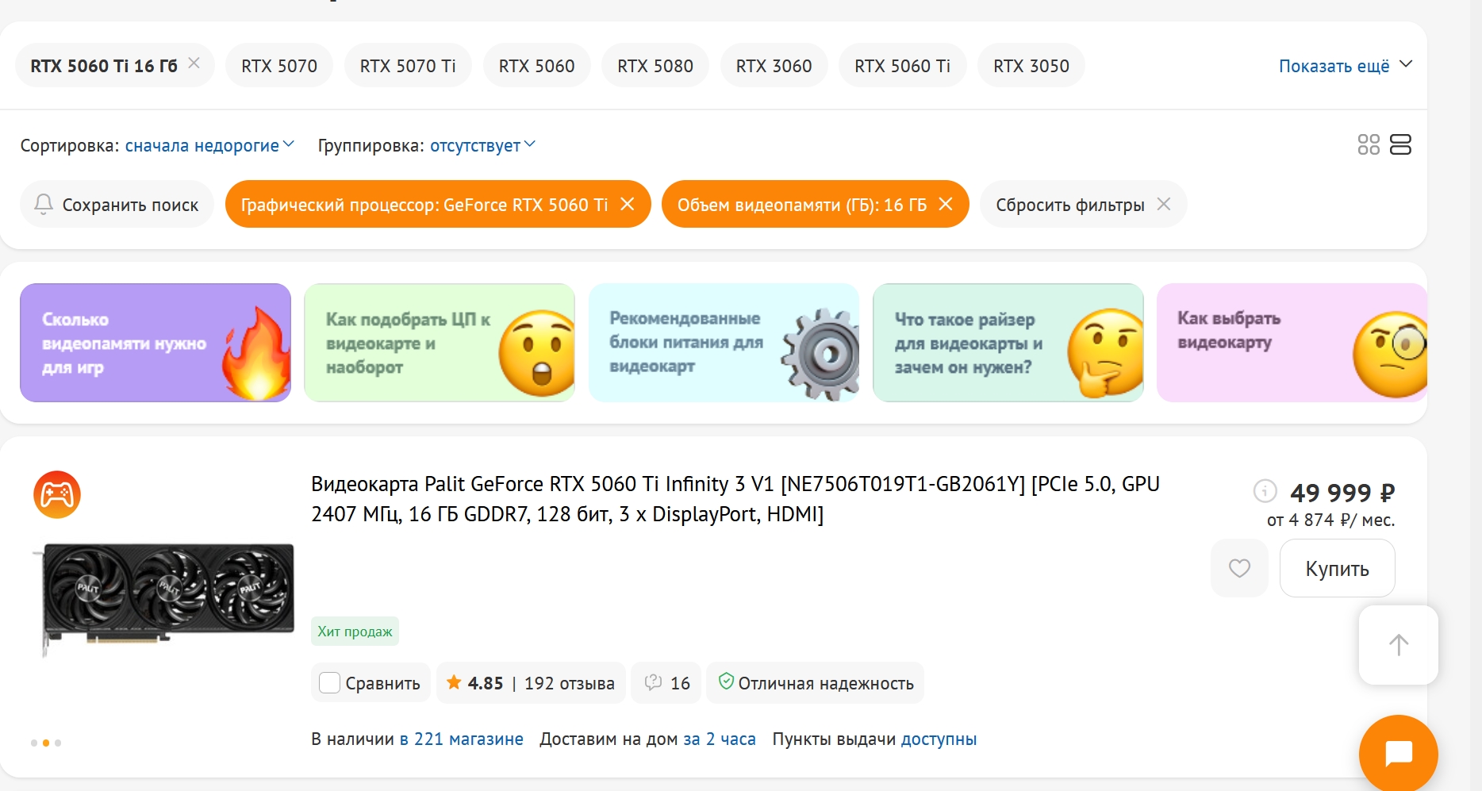Open article Рекомендованные блоки питания для видеокарт
Viewport: 1482px width, 791px height.
tap(724, 343)
